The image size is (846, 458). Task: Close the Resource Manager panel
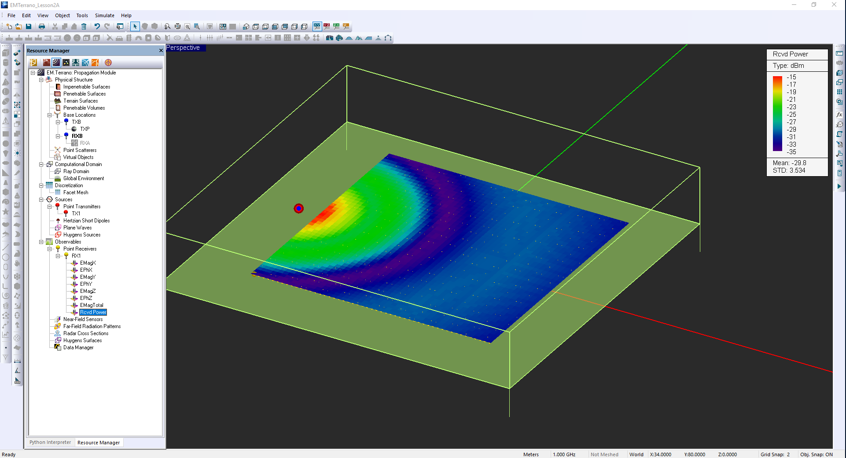(161, 51)
